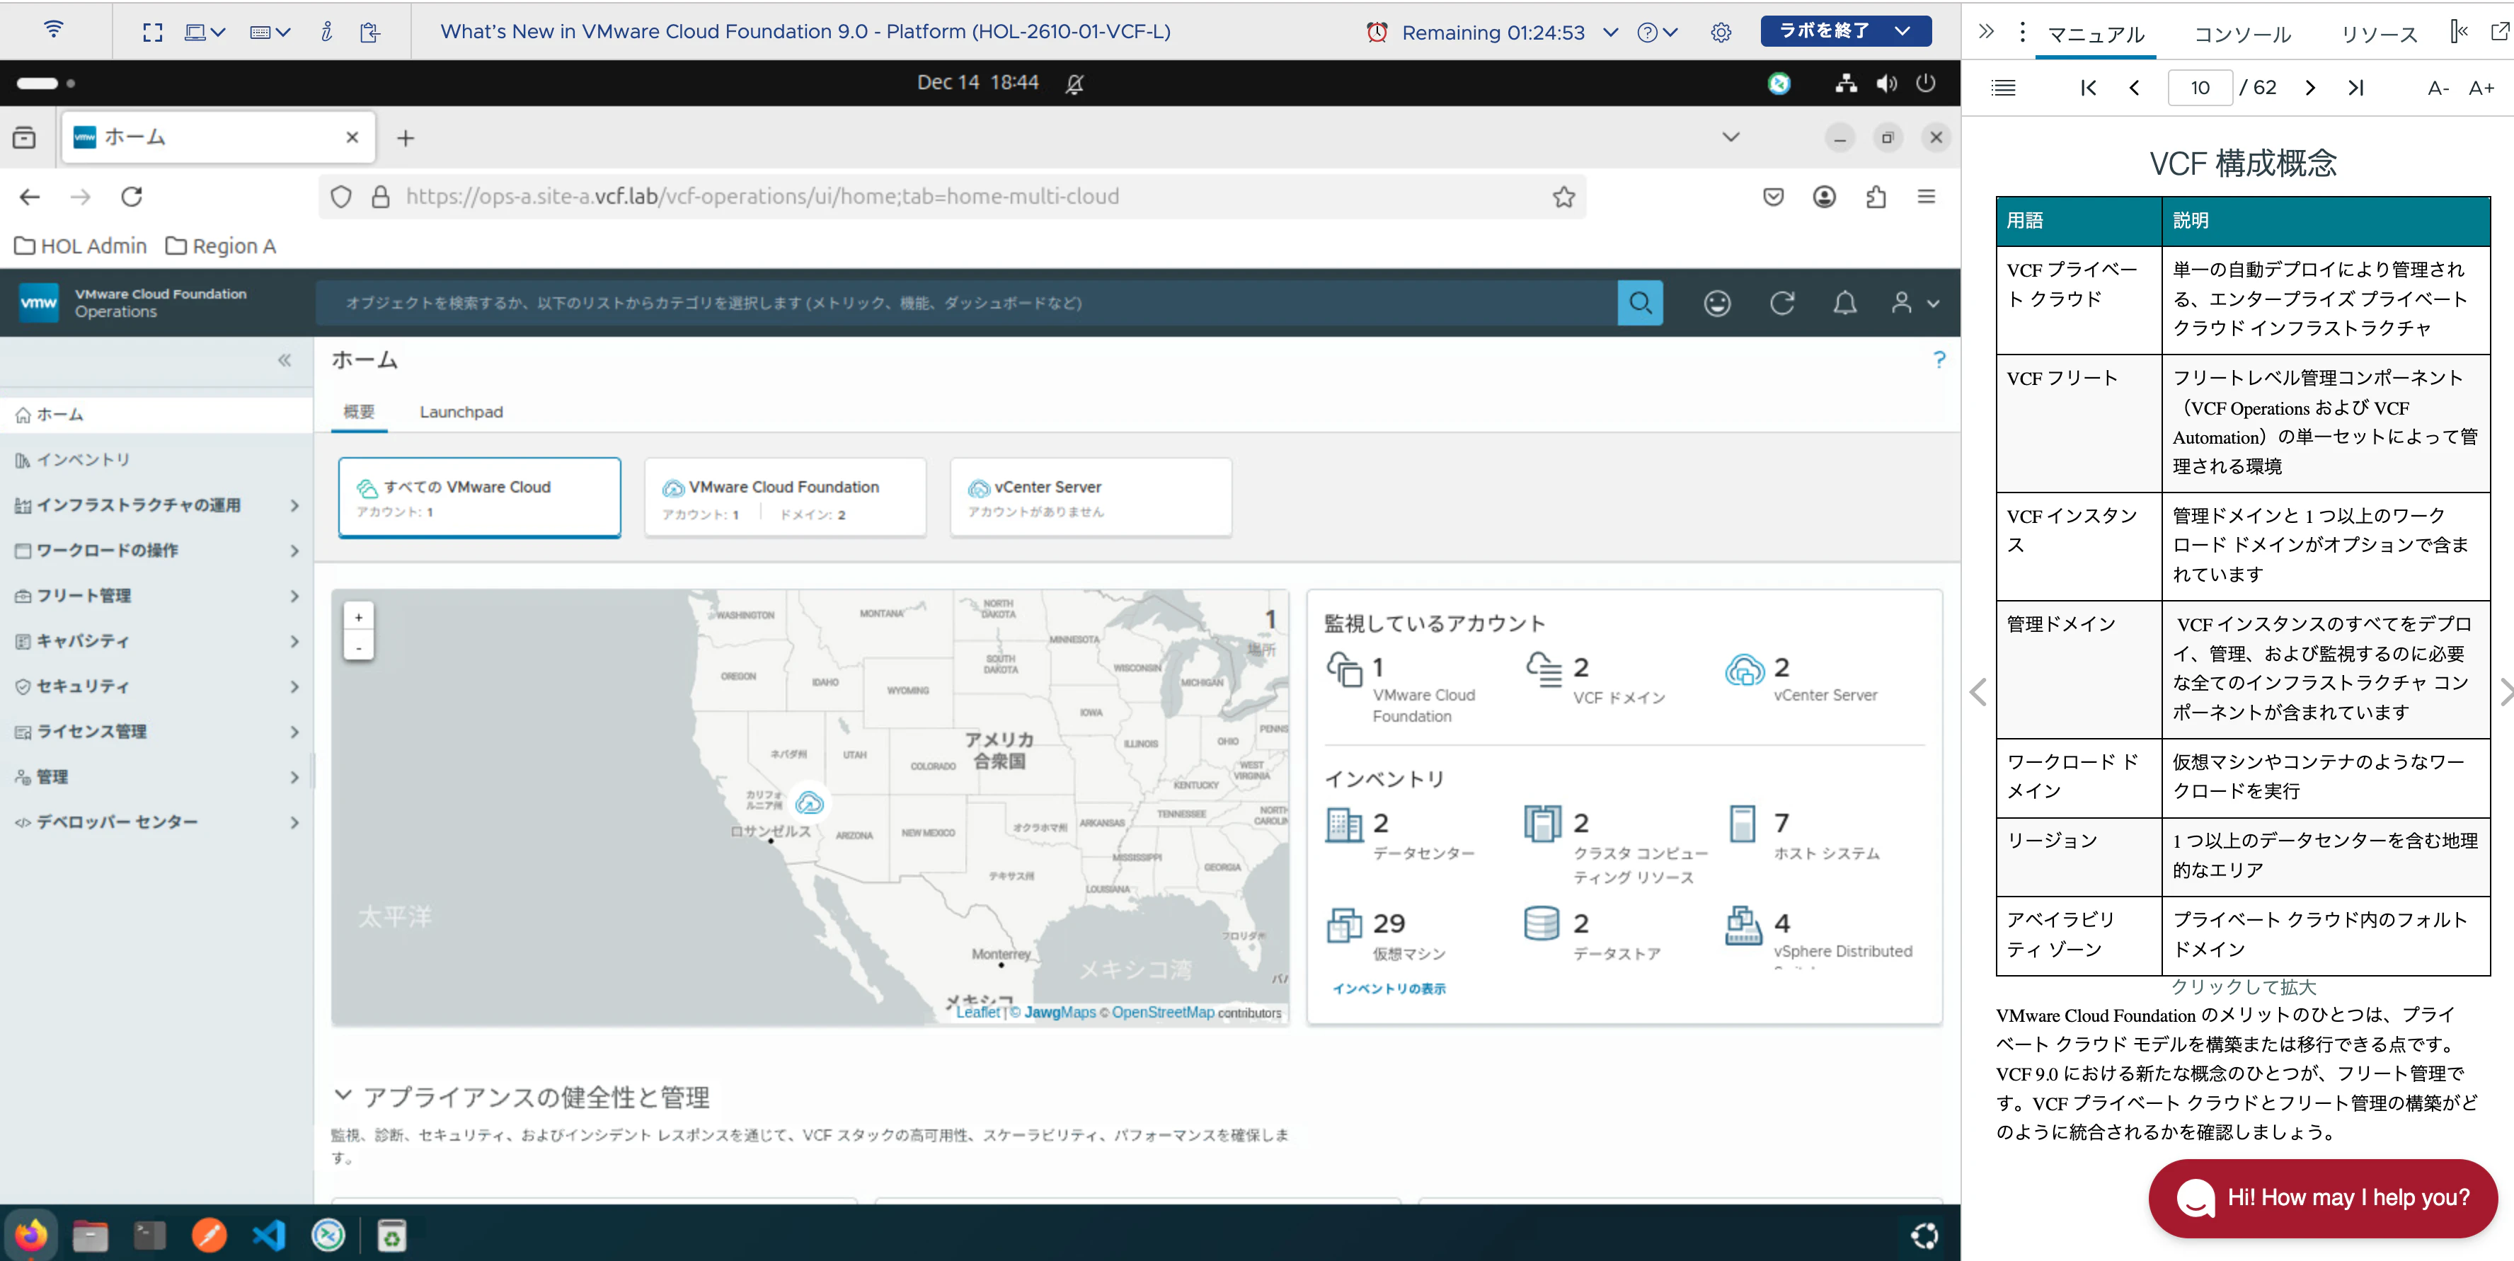Go to the first manual page
The width and height of the screenshot is (2514, 1261).
[2087, 88]
